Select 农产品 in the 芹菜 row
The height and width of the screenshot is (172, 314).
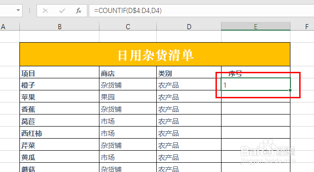(189, 145)
